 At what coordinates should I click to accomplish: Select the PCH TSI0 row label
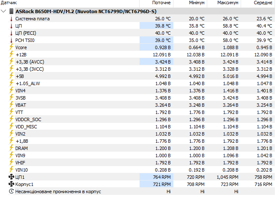[25, 40]
